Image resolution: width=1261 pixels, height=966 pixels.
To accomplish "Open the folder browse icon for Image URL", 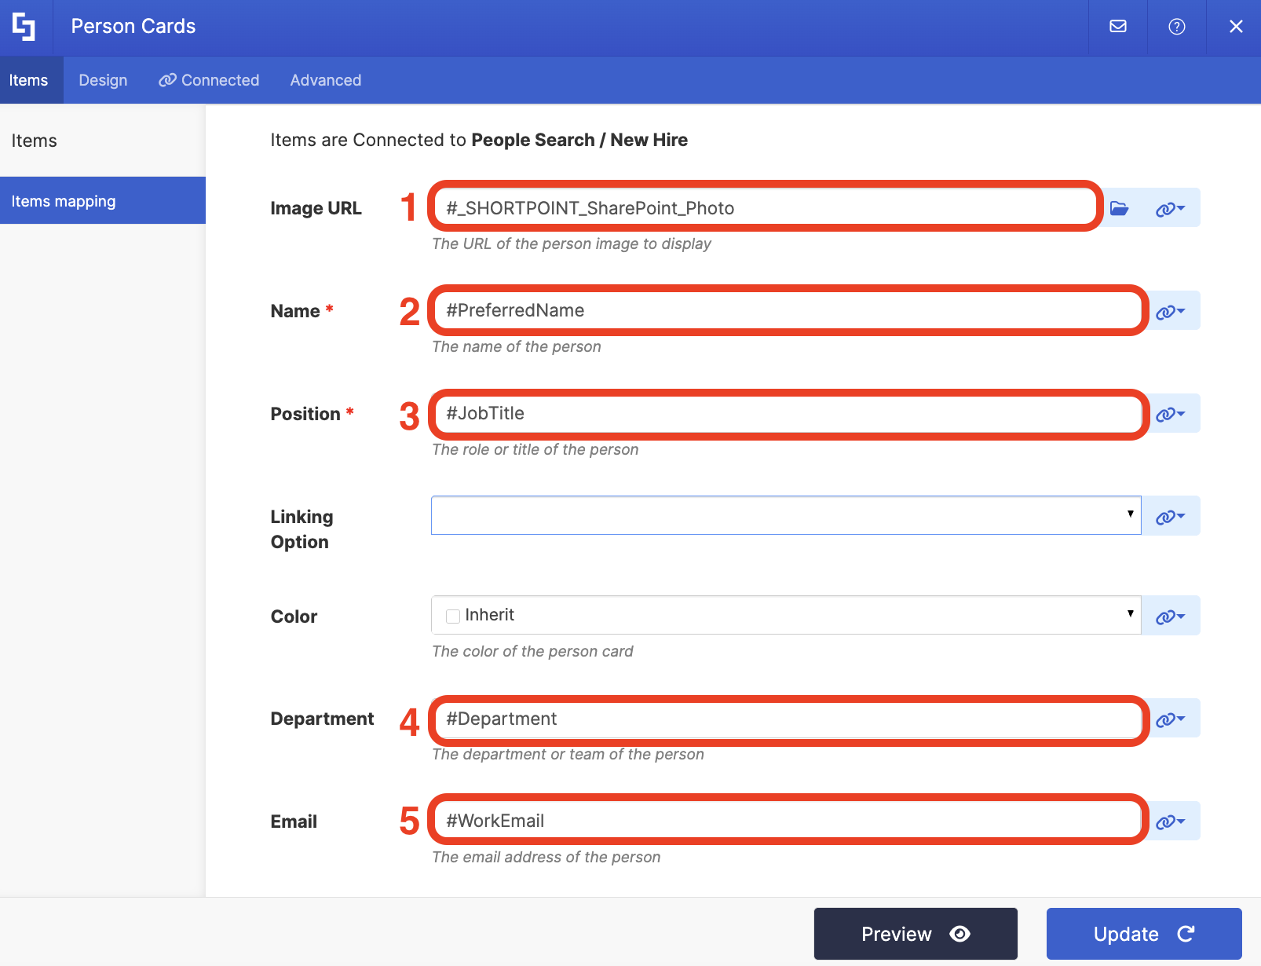I will click(1120, 208).
